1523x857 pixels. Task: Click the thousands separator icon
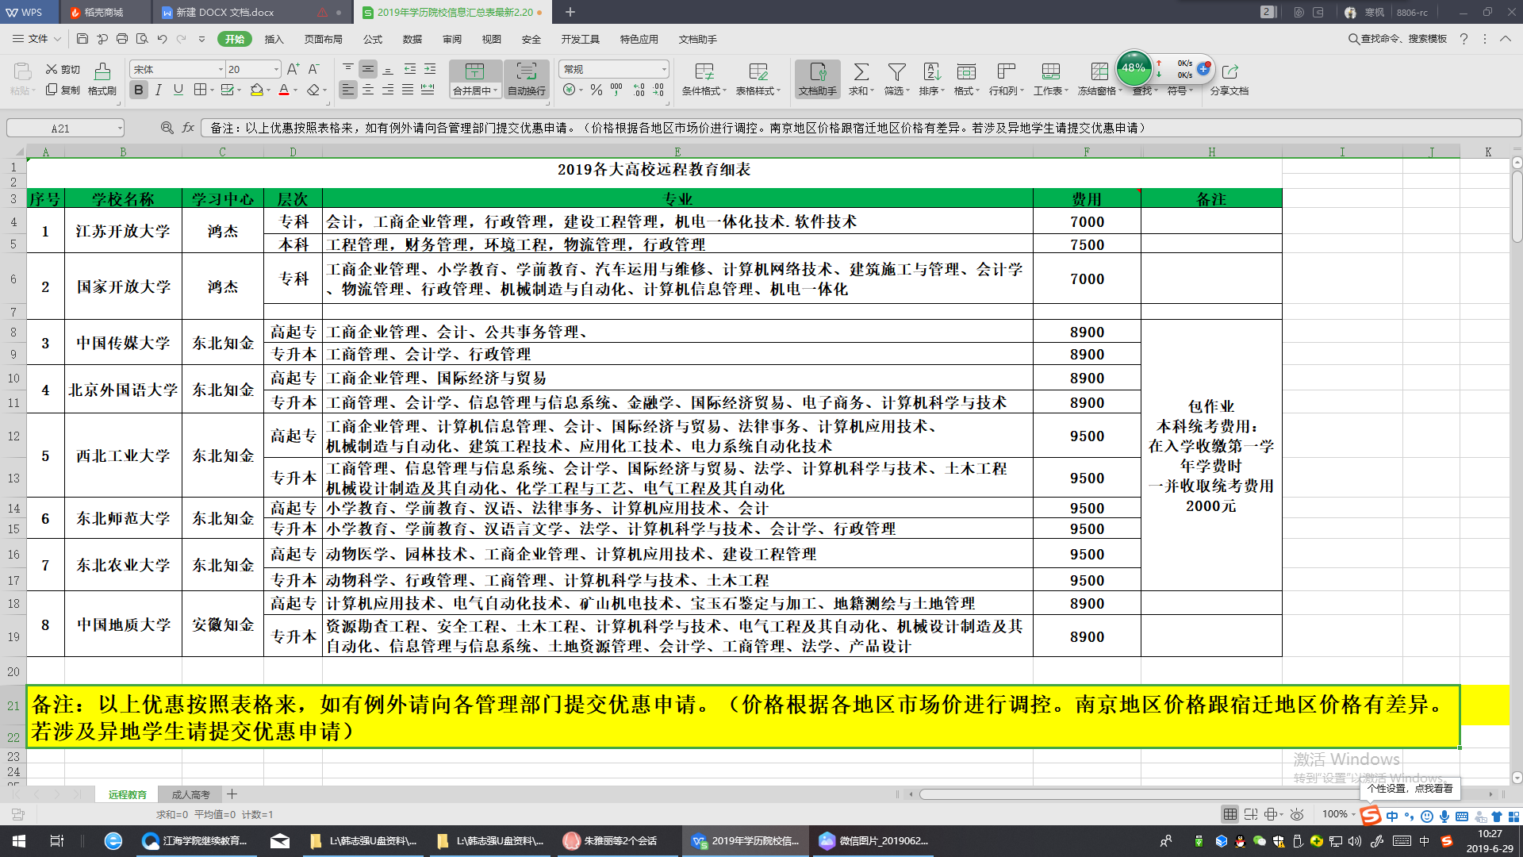616,90
